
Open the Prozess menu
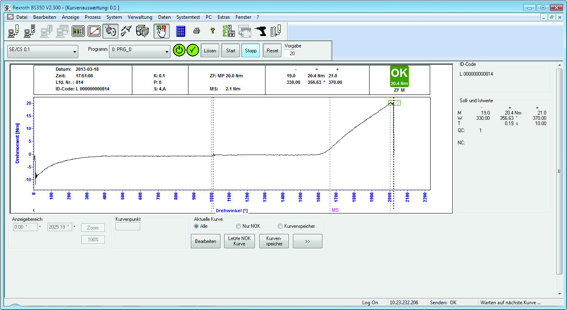click(93, 17)
